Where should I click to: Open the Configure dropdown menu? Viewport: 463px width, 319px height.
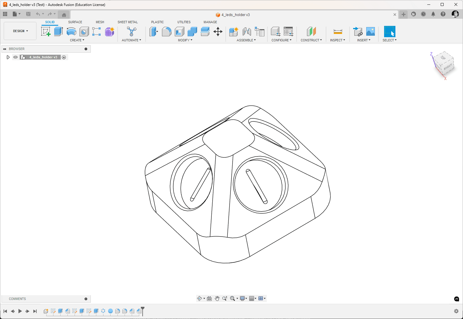tap(281, 40)
